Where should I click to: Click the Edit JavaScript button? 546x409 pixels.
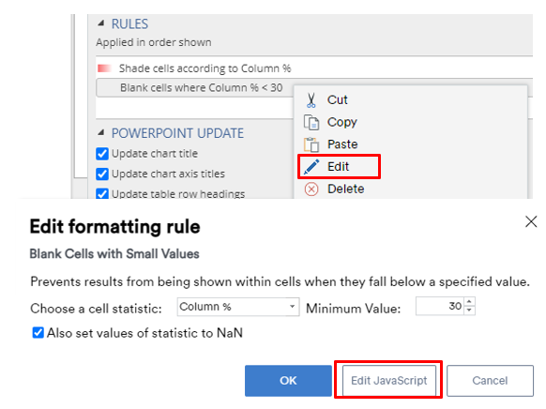(389, 381)
